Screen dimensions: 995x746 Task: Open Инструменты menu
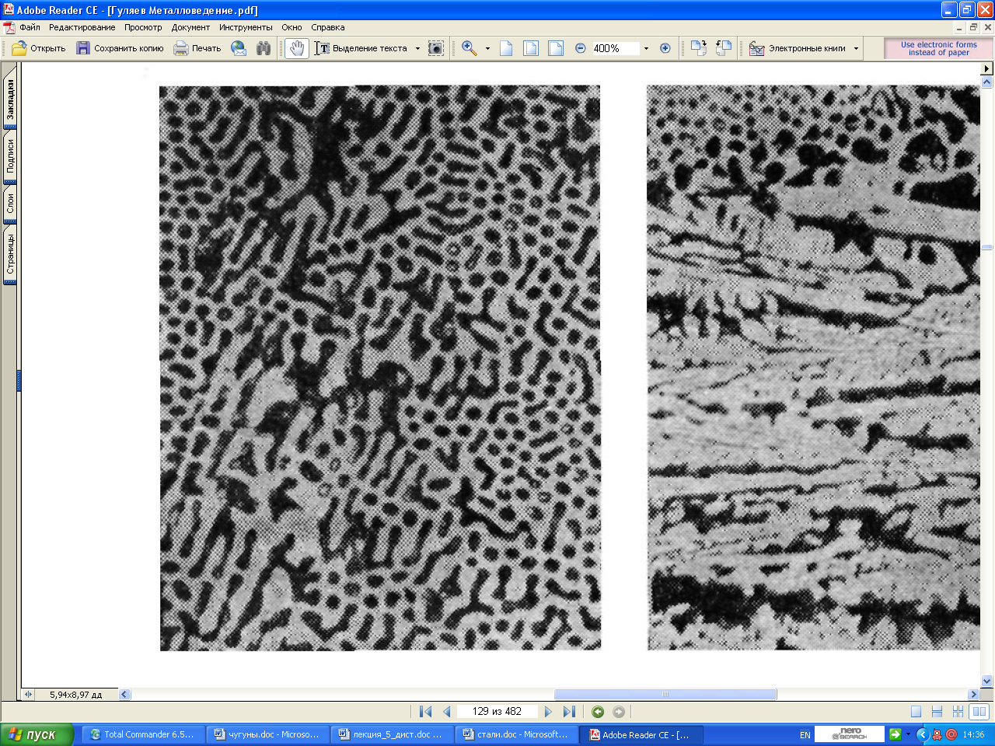246,27
